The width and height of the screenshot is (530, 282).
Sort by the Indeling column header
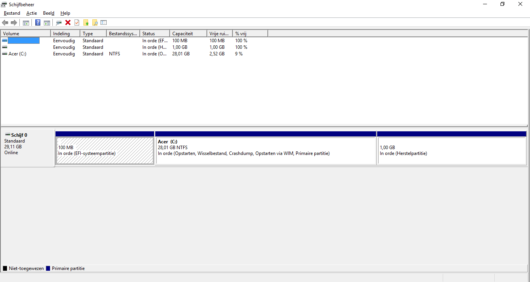(65, 34)
